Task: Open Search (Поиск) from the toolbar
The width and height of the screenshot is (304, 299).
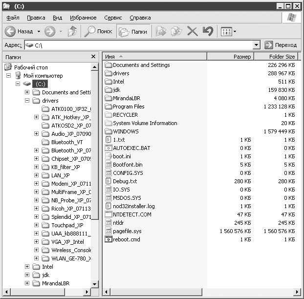Action: coord(98,31)
